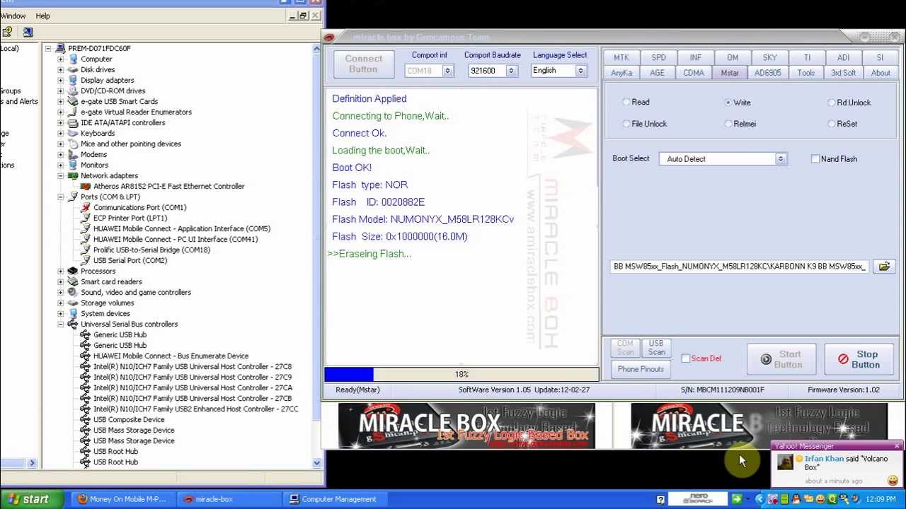Click the Start Button
Image resolution: width=906 pixels, height=509 pixels.
(781, 360)
